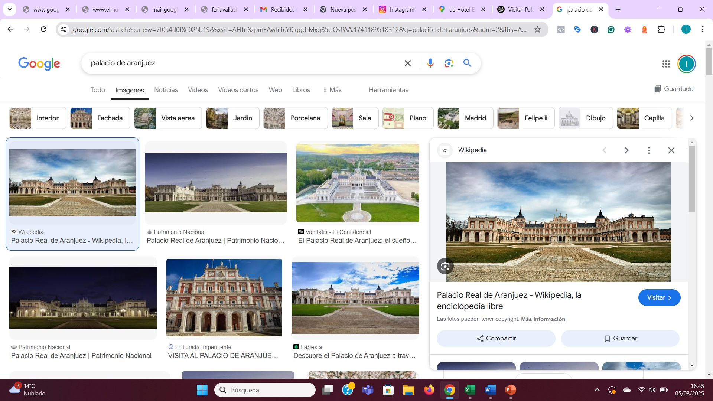713x401 pixels.
Task: Switch to the Vídeos cortos tab
Action: click(238, 90)
